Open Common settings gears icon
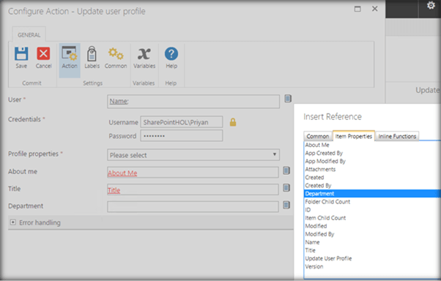The width and height of the screenshot is (441, 281). 116,53
